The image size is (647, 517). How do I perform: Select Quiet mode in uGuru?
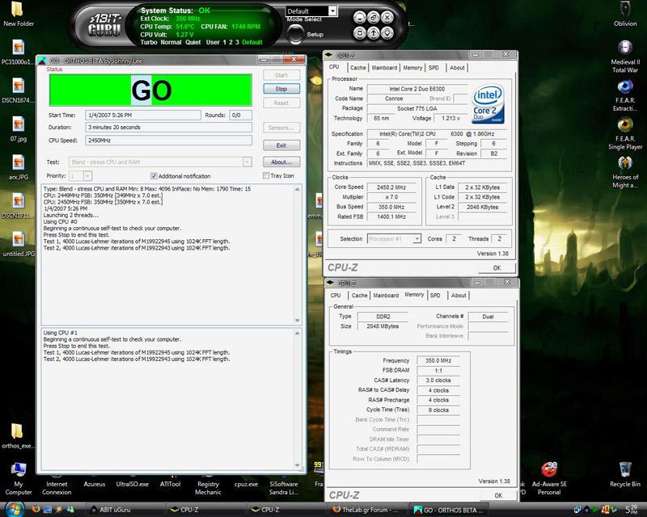tap(192, 42)
